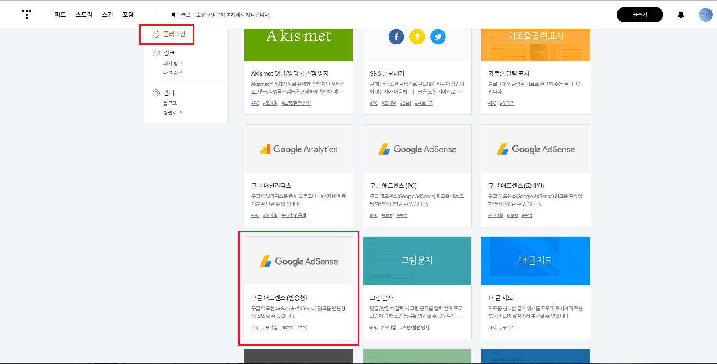Viewport: 717px width, 364px height.
Task: Click #꾸미기 tag on 가로줄 달력 card
Action: point(507,103)
